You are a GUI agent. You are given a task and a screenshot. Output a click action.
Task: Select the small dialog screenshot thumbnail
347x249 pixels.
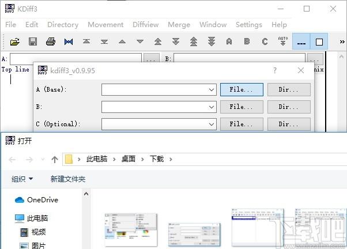click(194, 235)
